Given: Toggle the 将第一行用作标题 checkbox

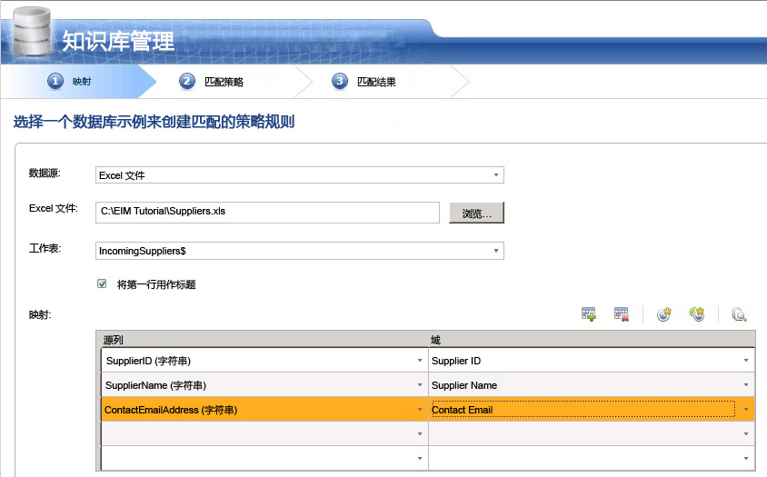Looking at the screenshot, I should [103, 284].
